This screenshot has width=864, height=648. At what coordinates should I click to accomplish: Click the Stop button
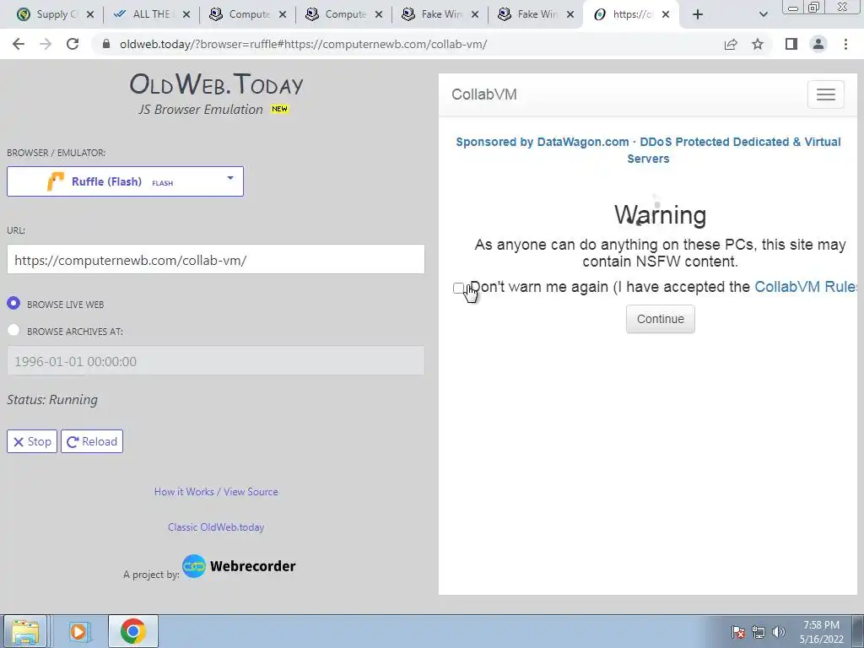(x=32, y=441)
